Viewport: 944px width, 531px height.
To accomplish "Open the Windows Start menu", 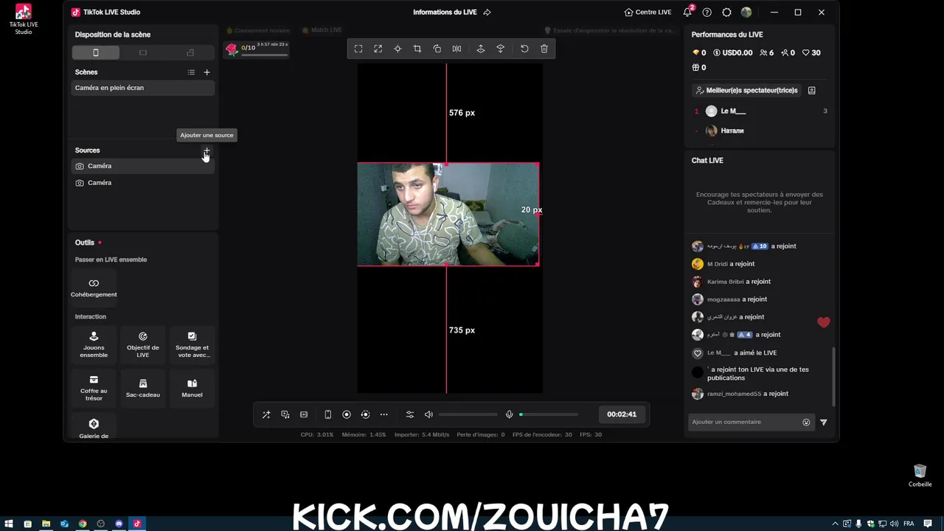I will click(x=9, y=524).
